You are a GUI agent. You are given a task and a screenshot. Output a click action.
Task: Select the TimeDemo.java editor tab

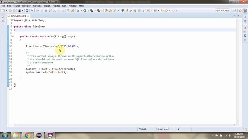(18, 16)
